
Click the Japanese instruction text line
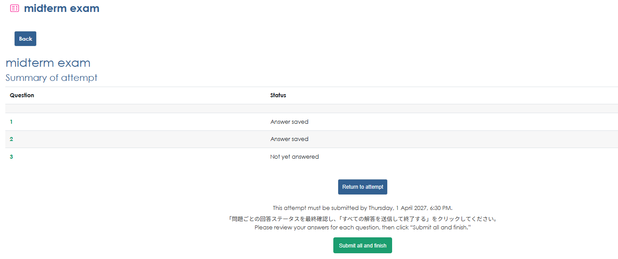click(362, 219)
